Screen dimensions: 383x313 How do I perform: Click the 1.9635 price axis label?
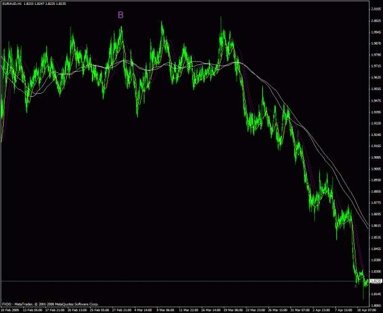376,78
